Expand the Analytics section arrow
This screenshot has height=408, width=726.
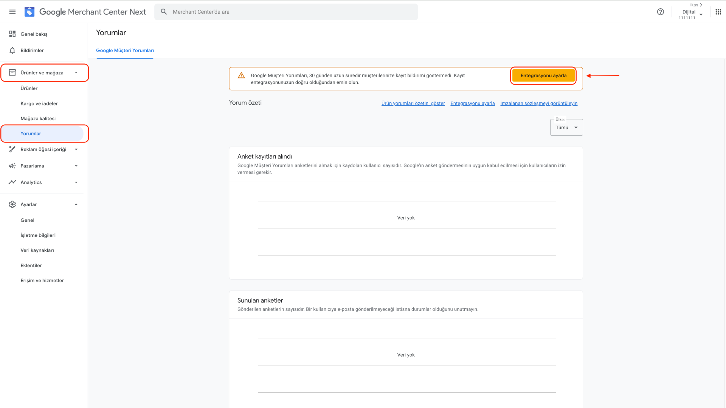point(76,182)
